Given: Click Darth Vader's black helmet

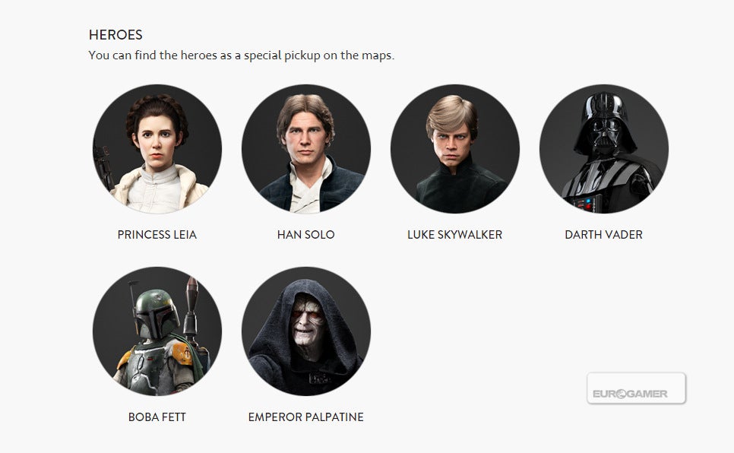Looking at the screenshot, I should click(606, 122).
